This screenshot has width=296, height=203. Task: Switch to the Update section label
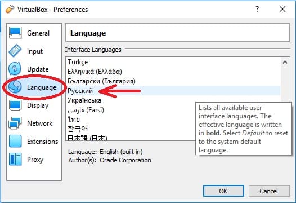(x=38, y=69)
